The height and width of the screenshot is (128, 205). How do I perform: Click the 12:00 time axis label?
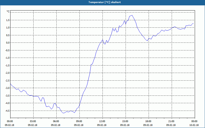tap(102, 121)
